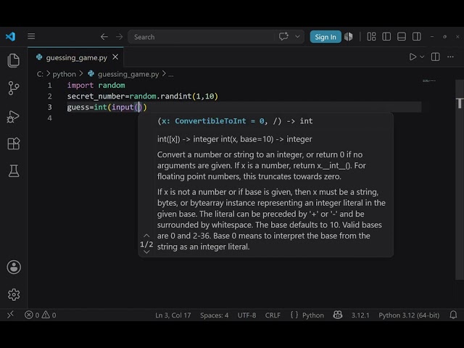The width and height of the screenshot is (464, 348).
Task: Open the hamburger application menu
Action: tap(31, 36)
